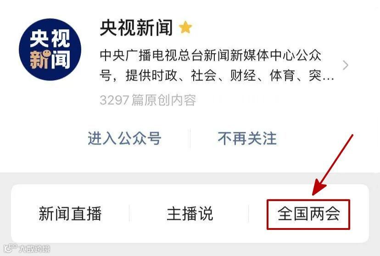Click the red box outlining 全国两会
This screenshot has width=380, height=256.
[x=308, y=214]
